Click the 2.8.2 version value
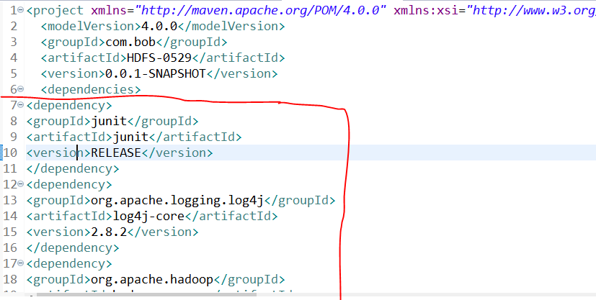 (x=109, y=232)
